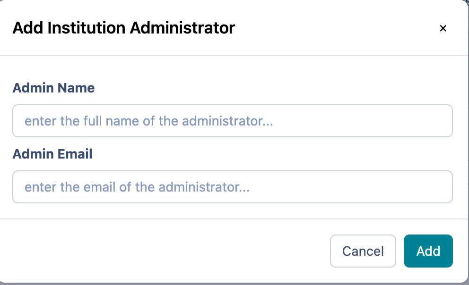
Task: Select the administrator email placeholder field
Action: [x=232, y=187]
